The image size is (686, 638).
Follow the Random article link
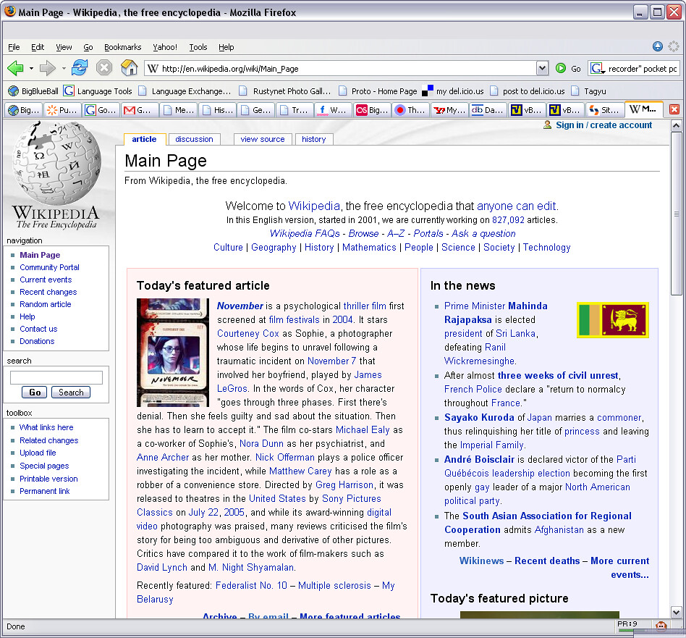[x=45, y=304]
